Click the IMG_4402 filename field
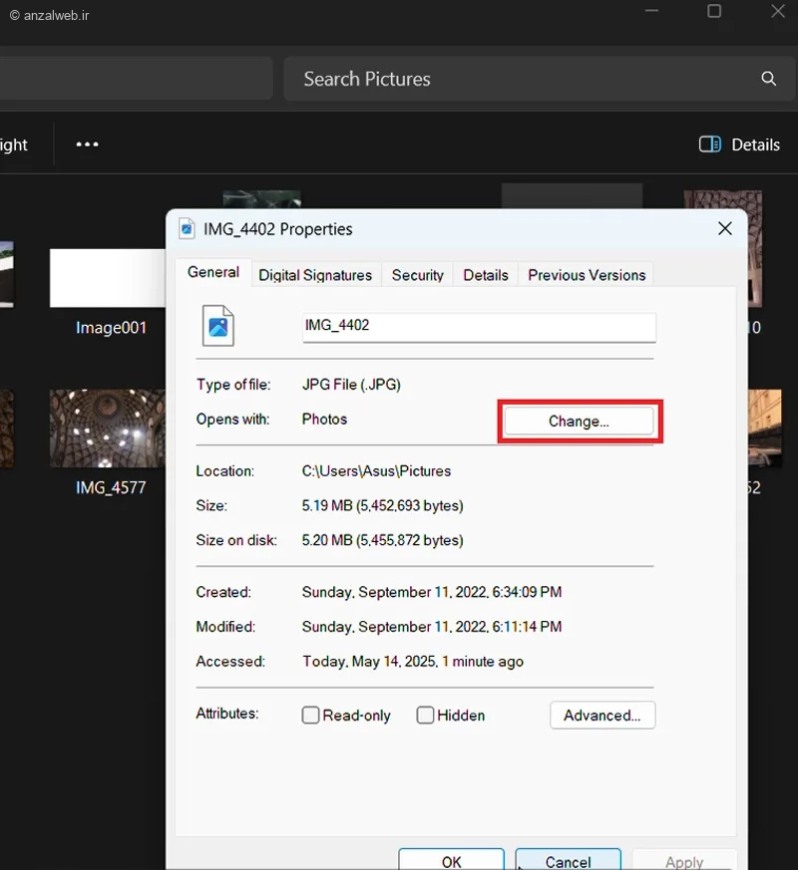798x870 pixels. (479, 328)
